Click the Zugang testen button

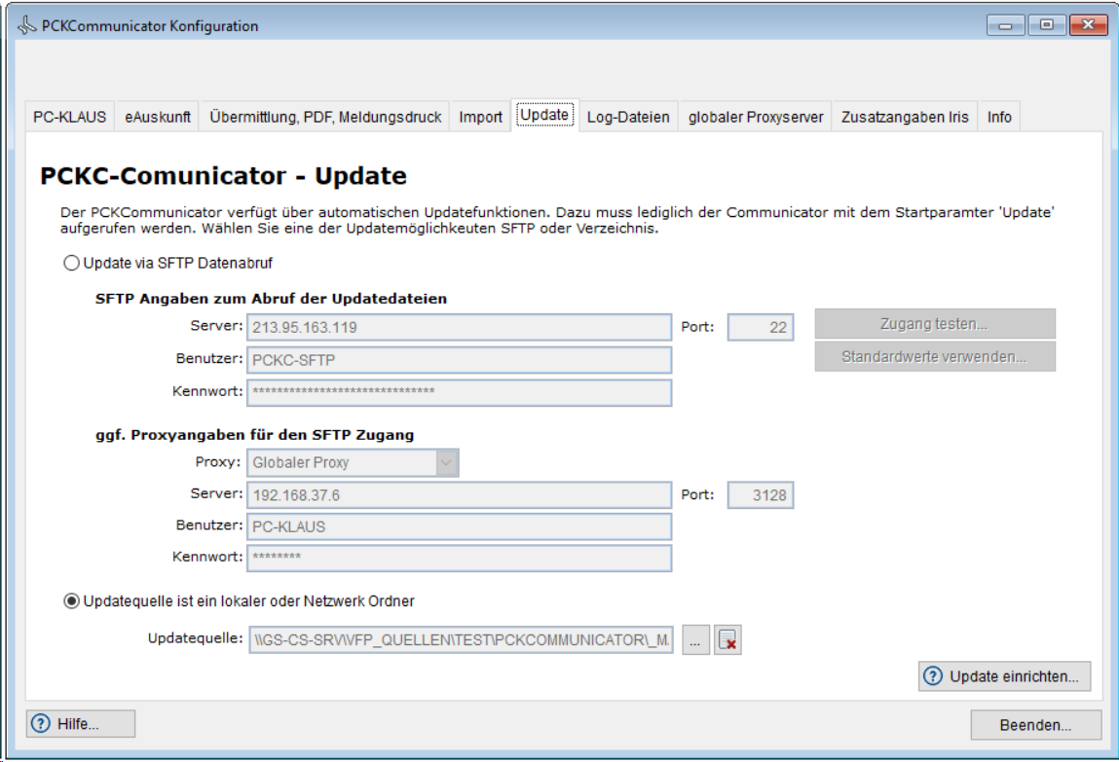click(934, 324)
